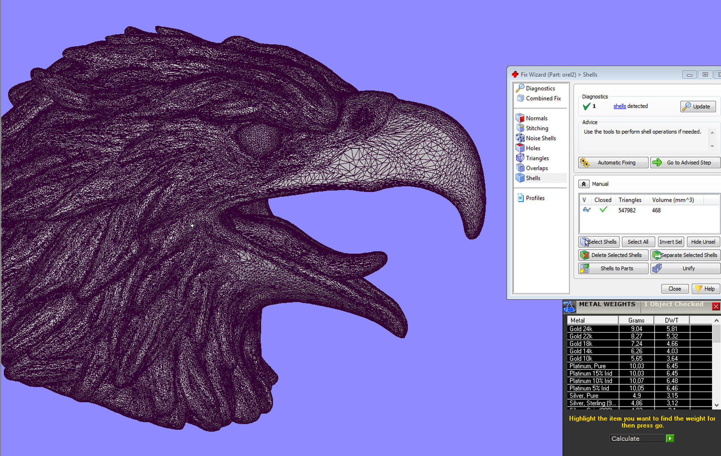Click Go to Advised Step
721x456 pixels.
(x=685, y=163)
